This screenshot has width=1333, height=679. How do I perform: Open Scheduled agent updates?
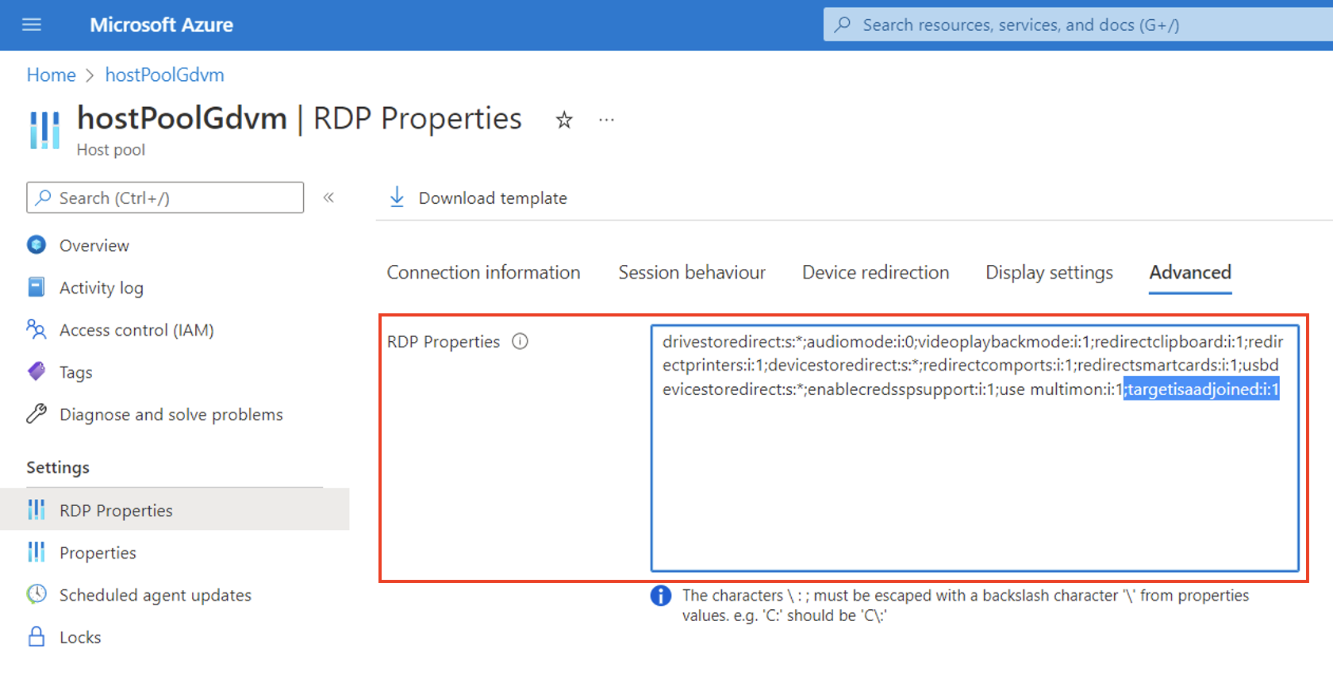point(156,594)
